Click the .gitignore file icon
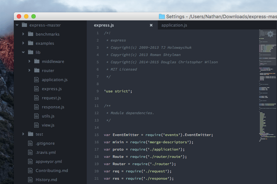Screen dimensions: 277x184 [x=30, y=143]
